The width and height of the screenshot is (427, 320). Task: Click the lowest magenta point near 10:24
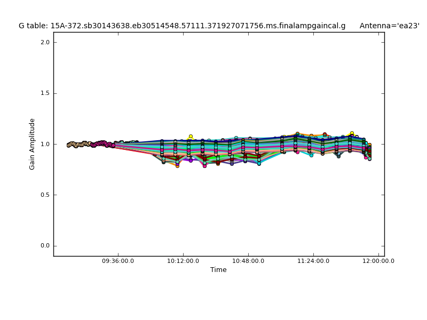204,166
